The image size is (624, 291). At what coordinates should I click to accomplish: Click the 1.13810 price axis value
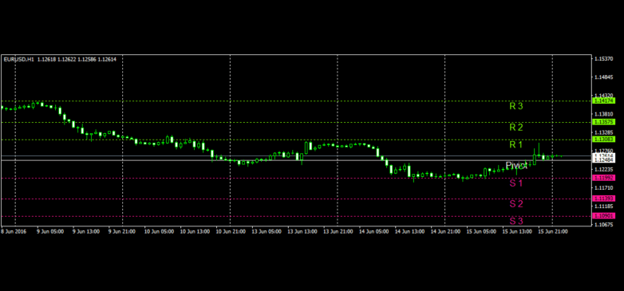[x=603, y=114]
